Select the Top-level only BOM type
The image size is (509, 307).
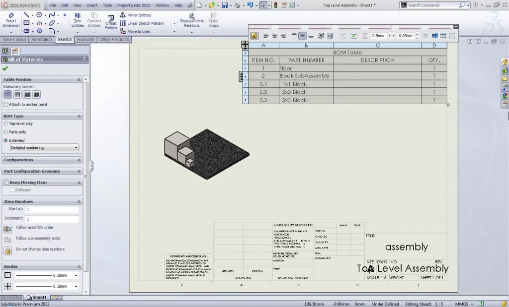coord(5,123)
